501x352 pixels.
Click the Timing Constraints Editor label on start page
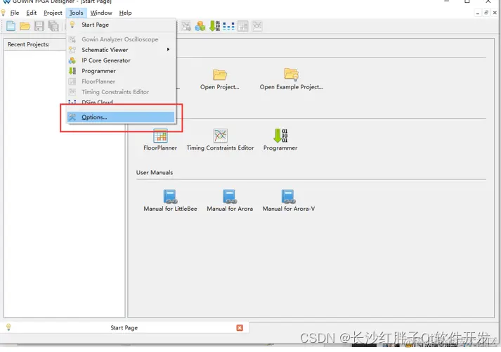point(221,148)
